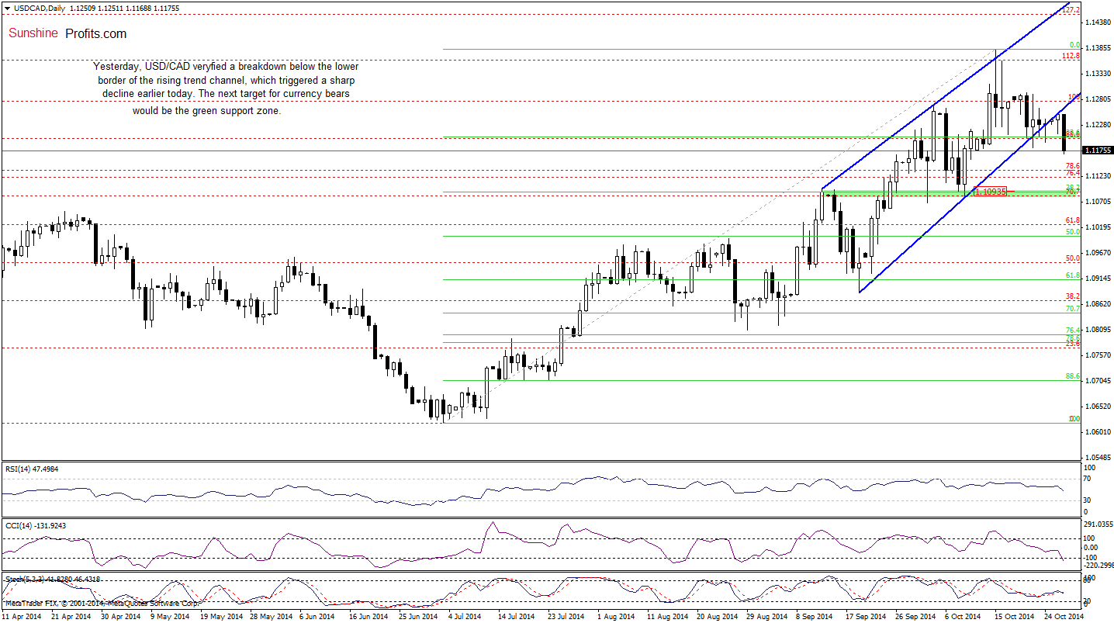Click the 127.2 Fibonacci level label
This screenshot has width=1114, height=623.
pos(1071,10)
